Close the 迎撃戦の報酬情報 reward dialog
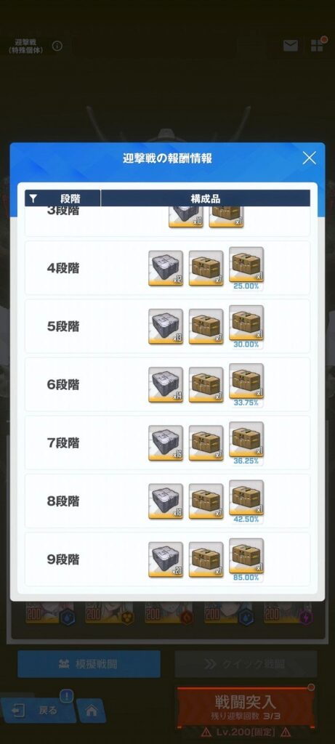This screenshot has width=335, height=744. point(309,158)
